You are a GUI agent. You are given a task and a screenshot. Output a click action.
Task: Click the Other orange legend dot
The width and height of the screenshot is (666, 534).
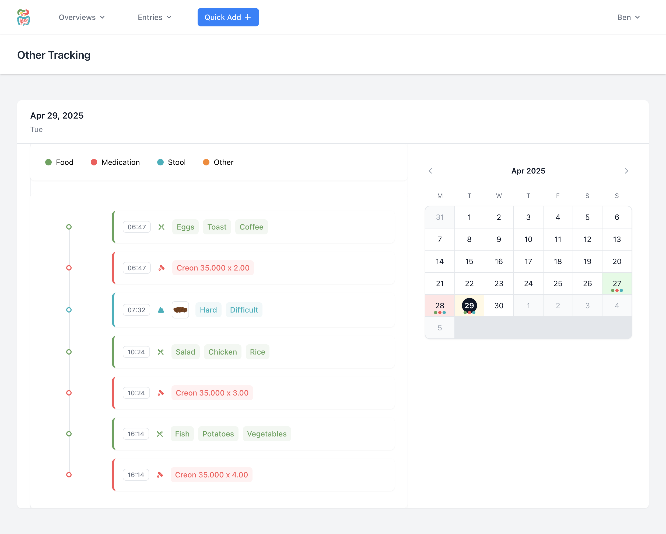[206, 162]
